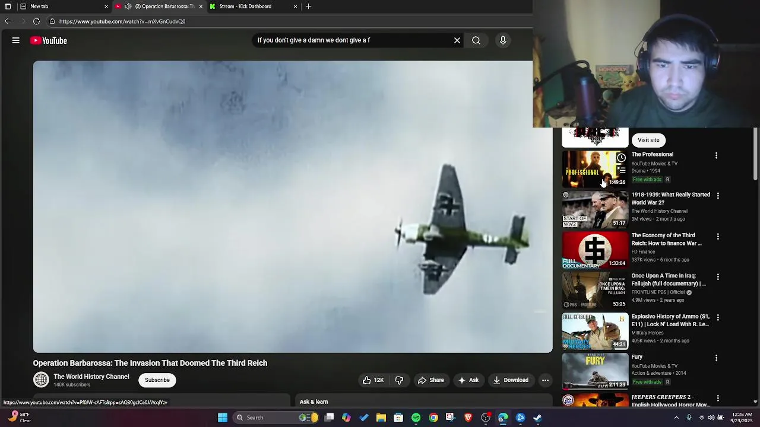Image resolution: width=760 pixels, height=427 pixels.
Task: Open the weather widget showing 58°F
Action: pyautogui.click(x=19, y=418)
